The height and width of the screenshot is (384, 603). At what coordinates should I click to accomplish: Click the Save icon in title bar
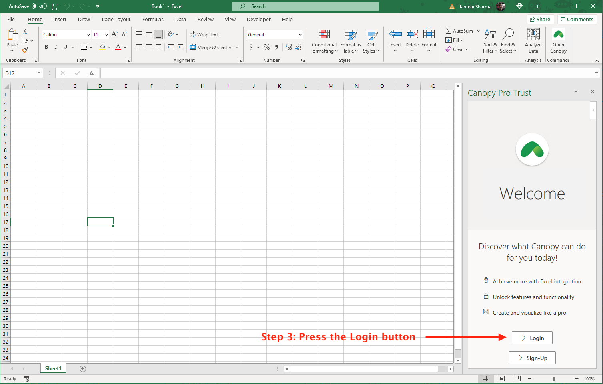tap(55, 6)
